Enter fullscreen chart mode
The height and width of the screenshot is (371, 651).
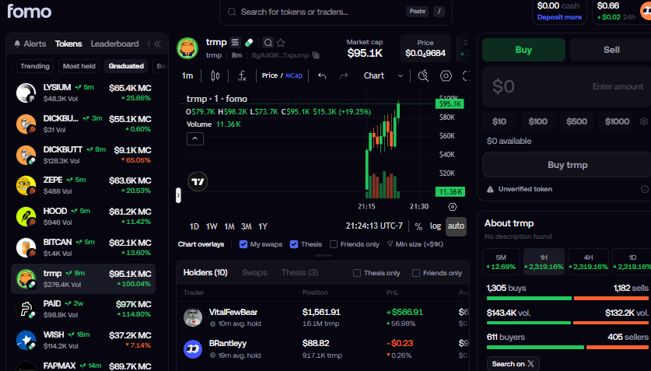pyautogui.click(x=466, y=76)
